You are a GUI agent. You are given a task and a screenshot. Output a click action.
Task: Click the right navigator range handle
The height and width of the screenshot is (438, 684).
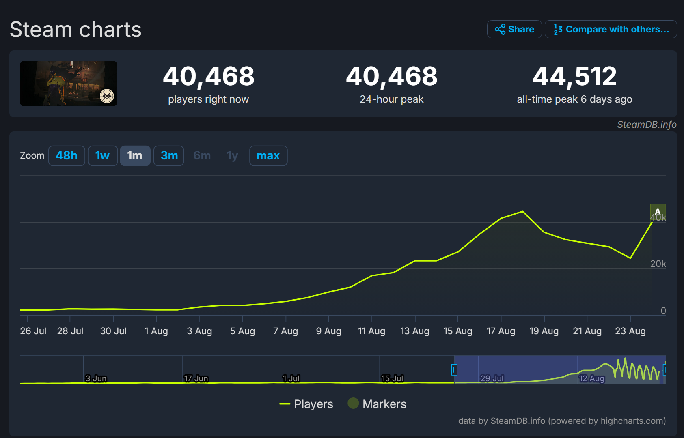point(665,369)
